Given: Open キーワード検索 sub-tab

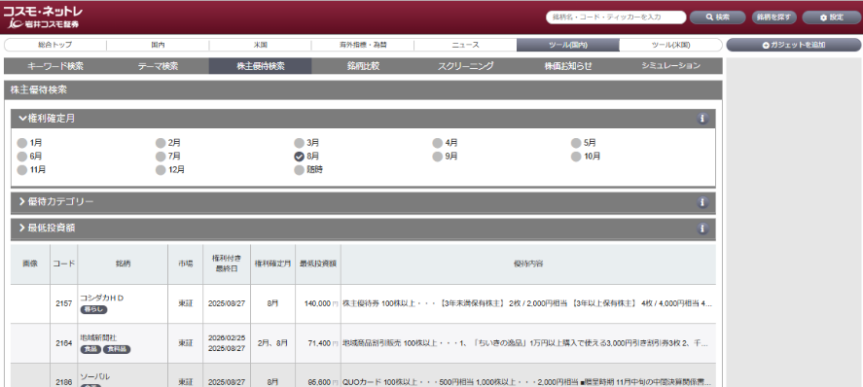Looking at the screenshot, I should point(55,66).
